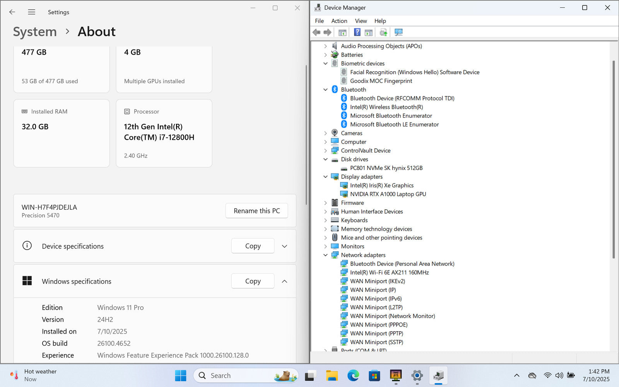Expand the Keyboards category
This screenshot has height=387, width=619.
point(325,220)
